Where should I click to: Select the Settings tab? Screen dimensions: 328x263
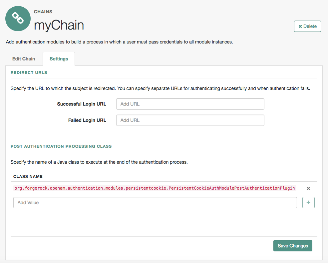(x=59, y=59)
